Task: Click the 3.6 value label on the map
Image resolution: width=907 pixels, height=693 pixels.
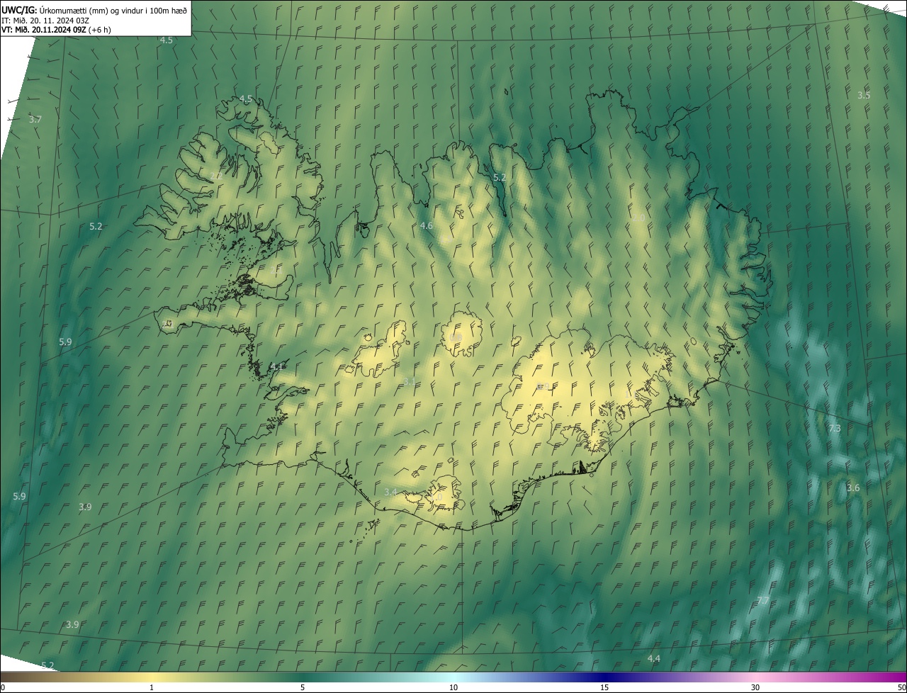Action: (853, 488)
